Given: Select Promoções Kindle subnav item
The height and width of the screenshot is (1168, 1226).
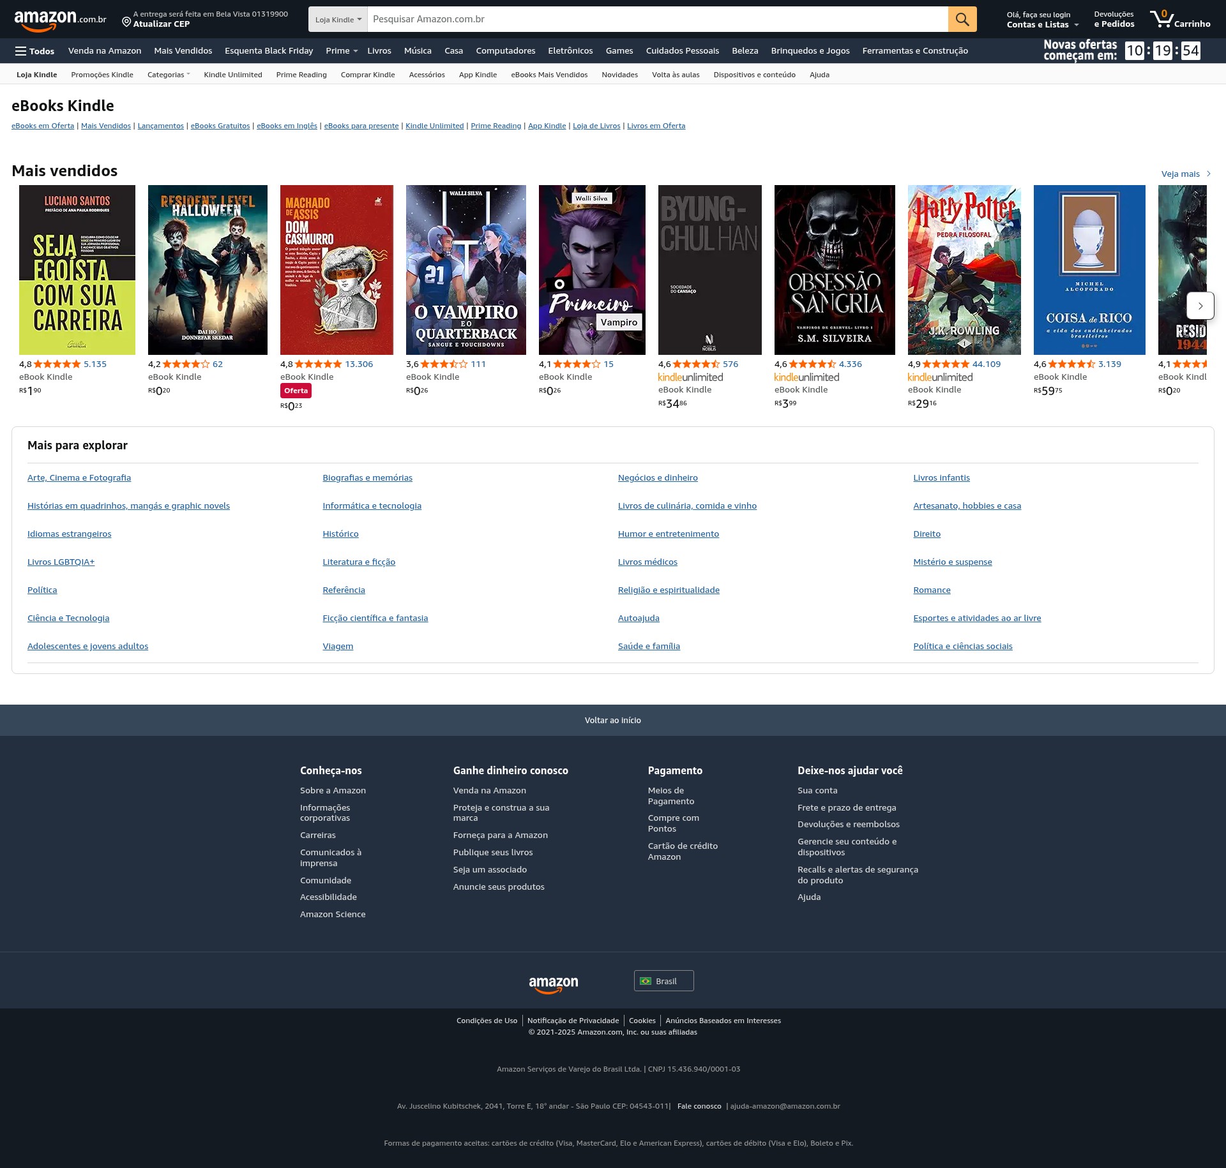Looking at the screenshot, I should [x=102, y=75].
